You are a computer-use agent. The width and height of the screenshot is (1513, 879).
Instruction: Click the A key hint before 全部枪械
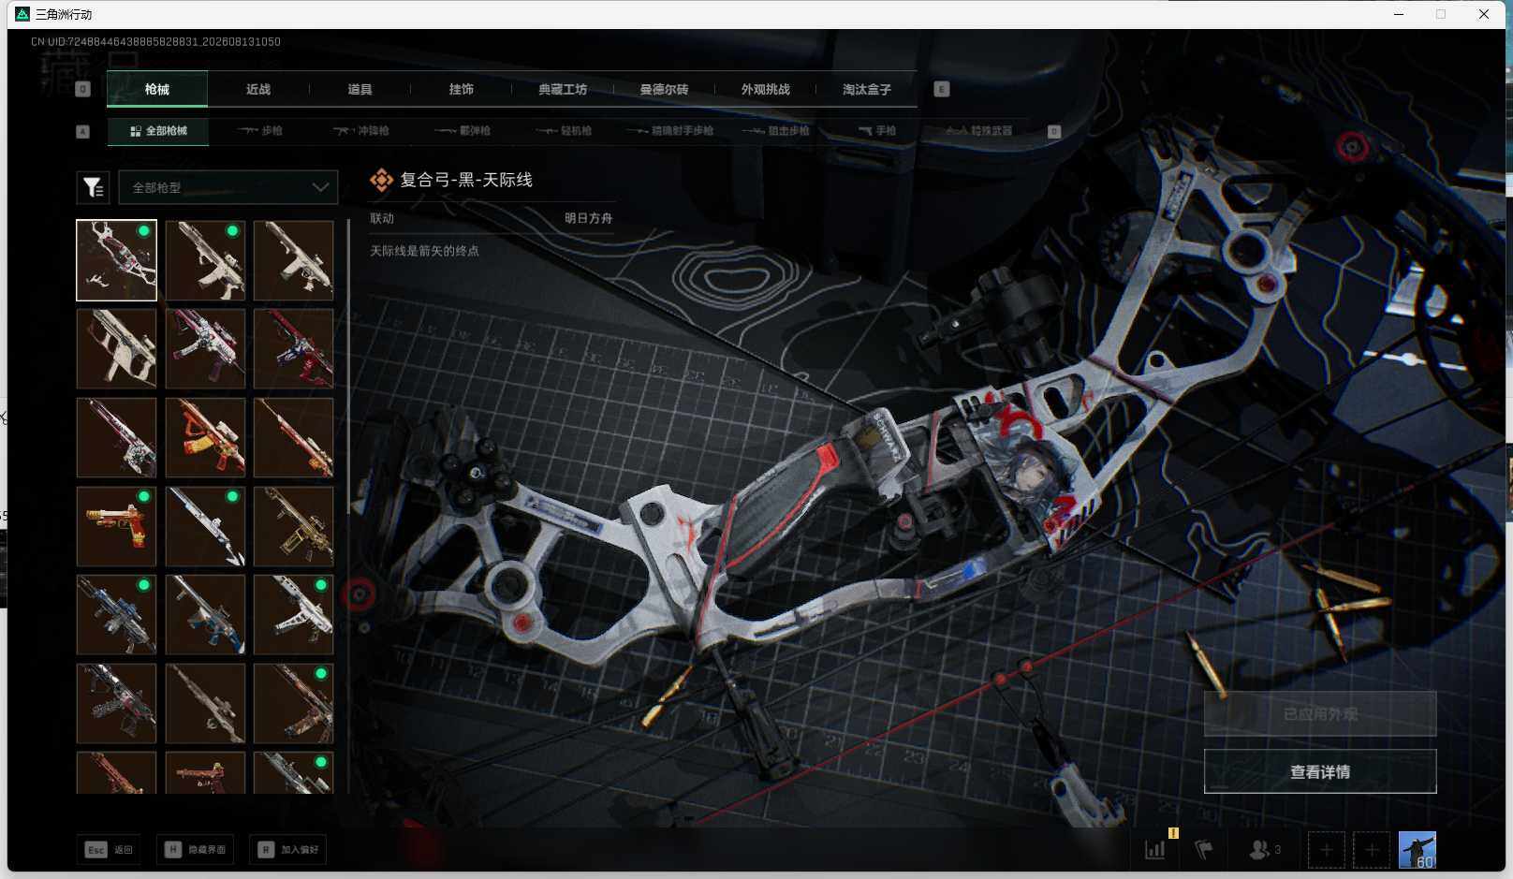83,131
